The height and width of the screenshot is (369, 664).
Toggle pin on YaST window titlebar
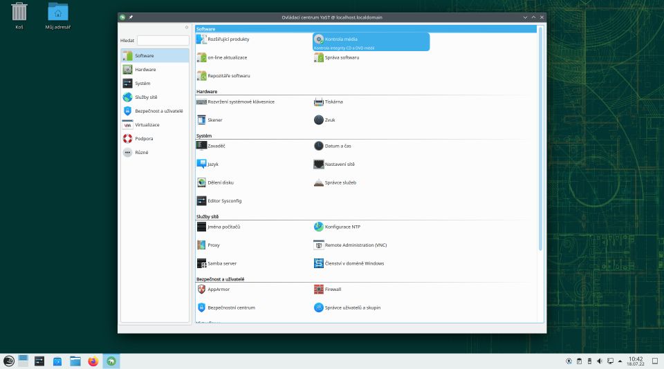click(x=131, y=17)
